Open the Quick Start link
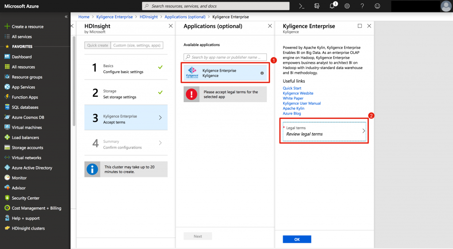The height and width of the screenshot is (249, 453). click(292, 88)
